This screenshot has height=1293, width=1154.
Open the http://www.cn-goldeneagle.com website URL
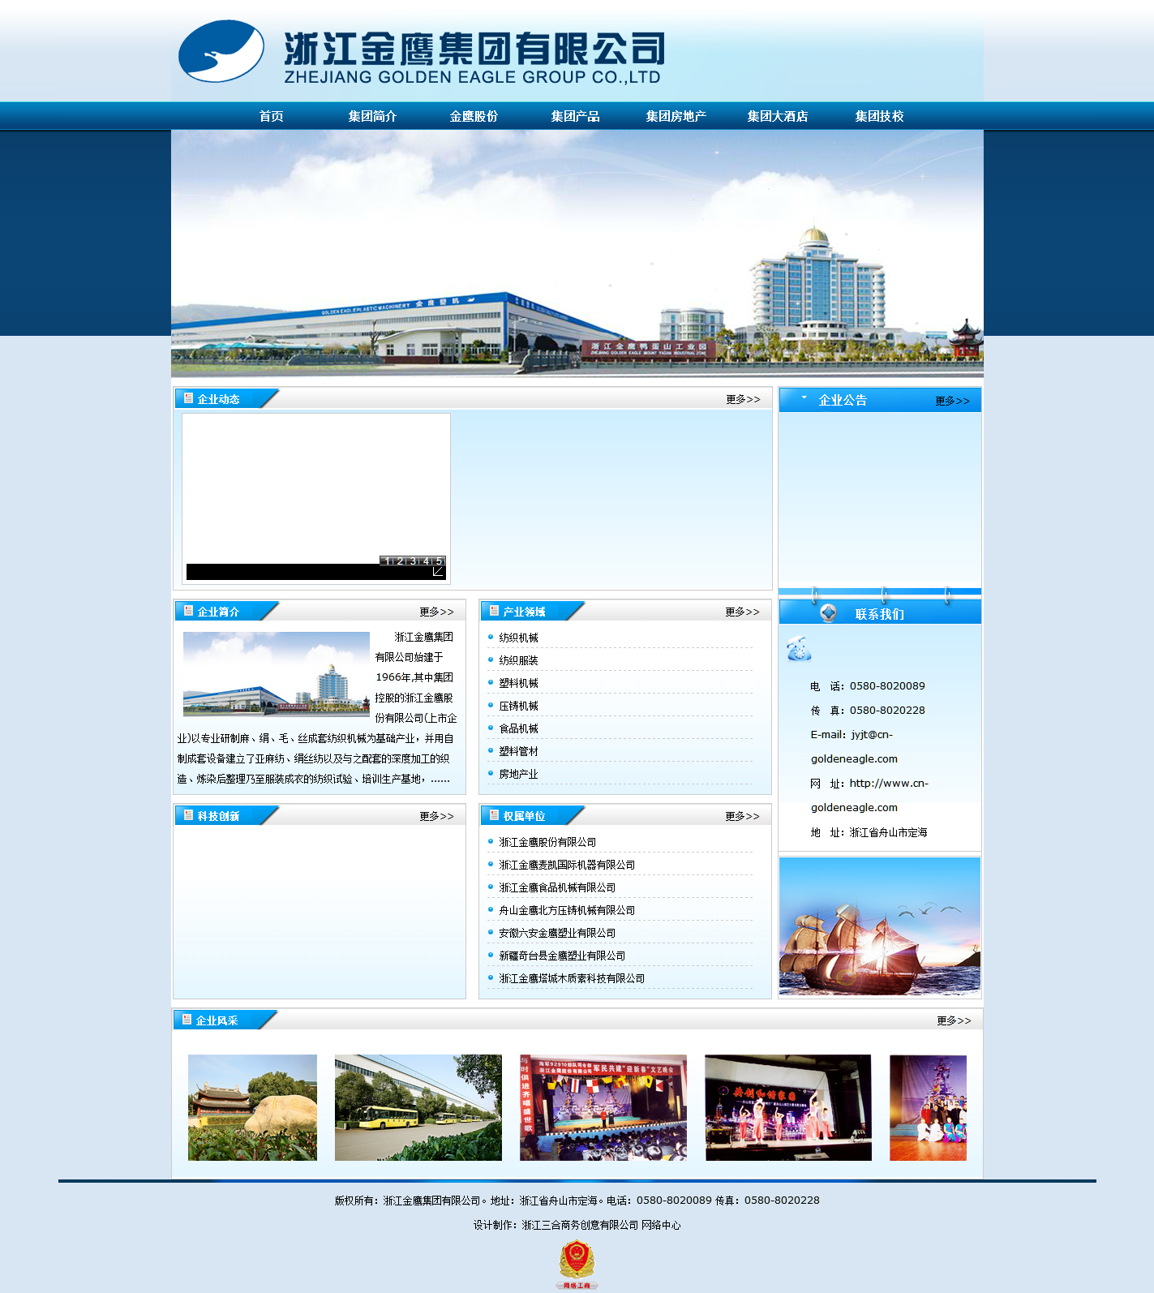[870, 795]
